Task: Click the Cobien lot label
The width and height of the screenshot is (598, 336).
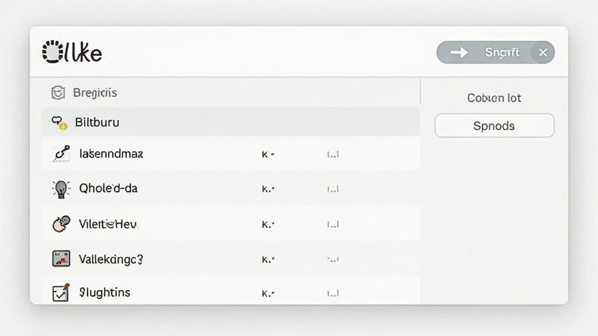Action: tap(494, 98)
